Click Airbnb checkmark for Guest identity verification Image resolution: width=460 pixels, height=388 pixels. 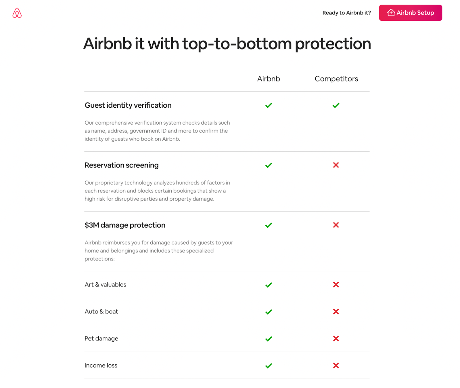tap(269, 105)
